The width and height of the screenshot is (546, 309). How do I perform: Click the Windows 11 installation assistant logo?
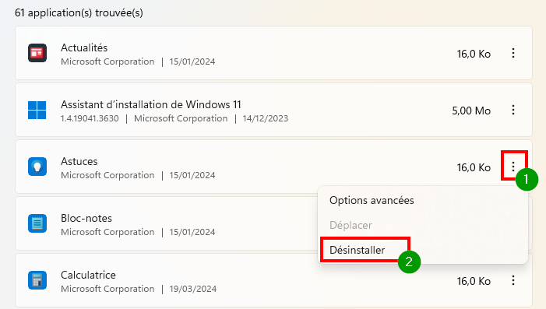[37, 110]
